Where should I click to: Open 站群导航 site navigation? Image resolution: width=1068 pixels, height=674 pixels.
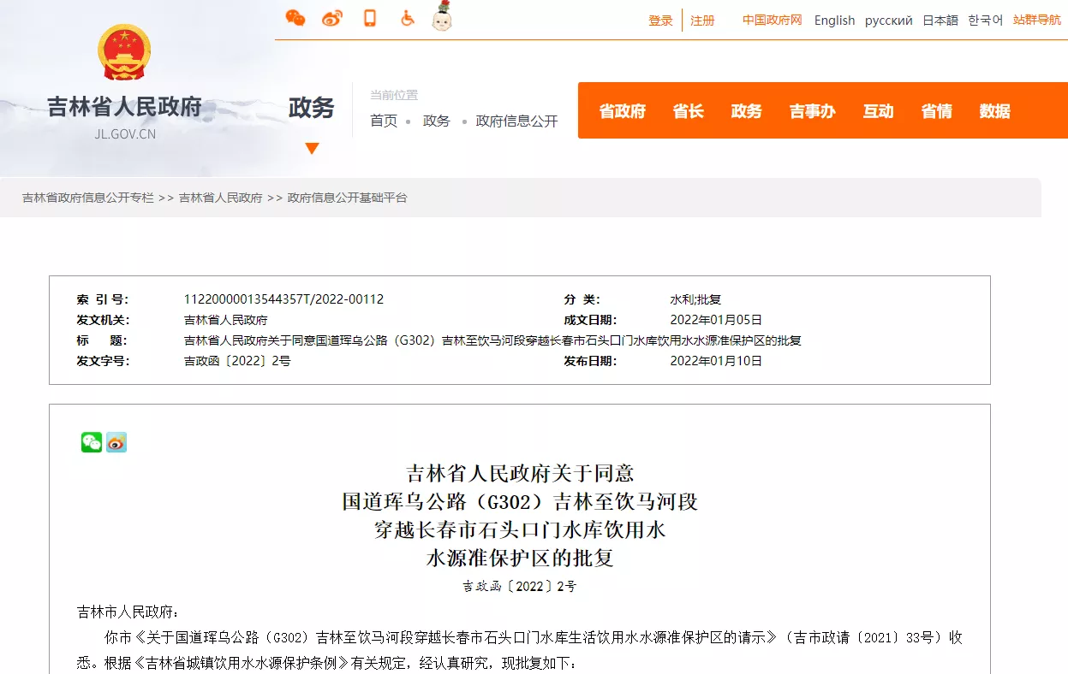(x=1036, y=20)
